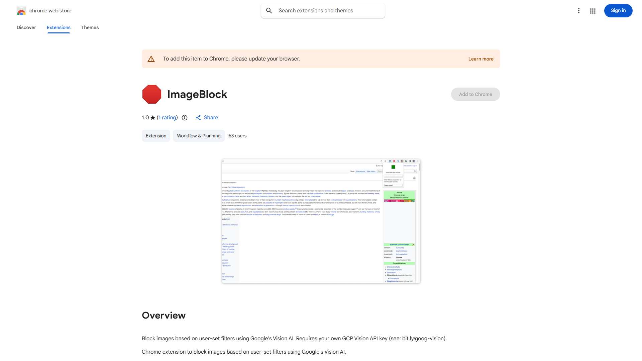The height and width of the screenshot is (361, 642).
Task: Click the Share icon
Action: (x=198, y=118)
